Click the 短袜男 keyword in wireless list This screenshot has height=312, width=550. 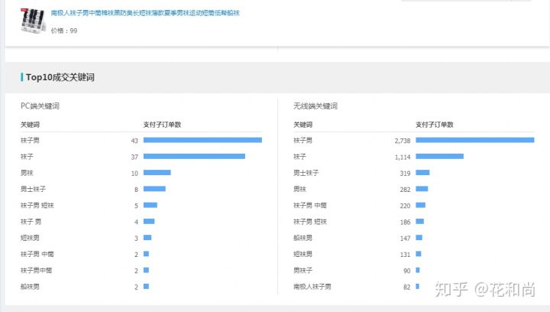point(303,254)
